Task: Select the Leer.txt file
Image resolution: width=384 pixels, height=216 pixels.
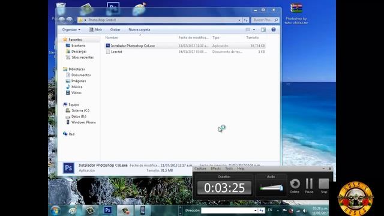Action: coord(116,52)
